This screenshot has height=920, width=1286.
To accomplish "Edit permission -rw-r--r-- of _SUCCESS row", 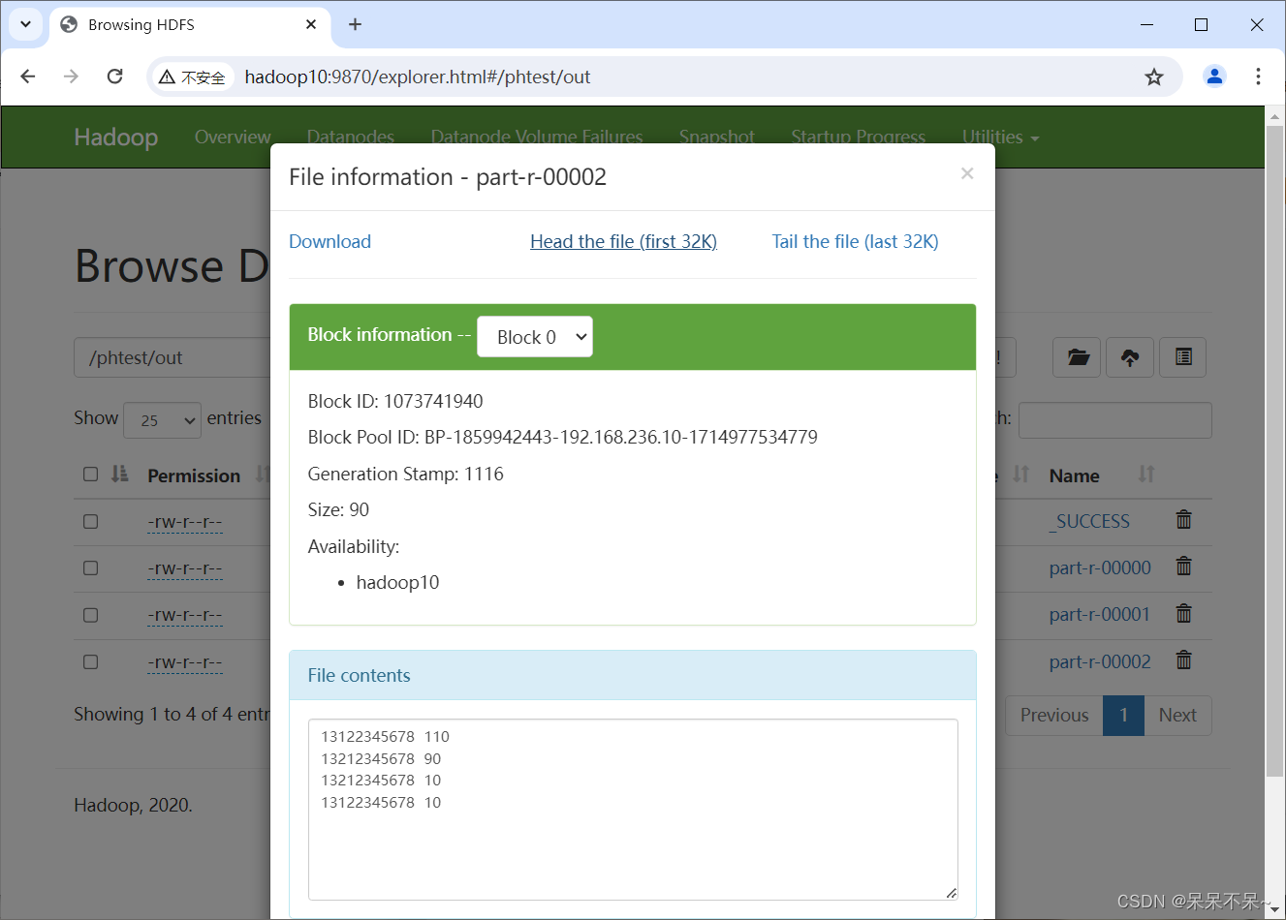I will pyautogui.click(x=185, y=522).
